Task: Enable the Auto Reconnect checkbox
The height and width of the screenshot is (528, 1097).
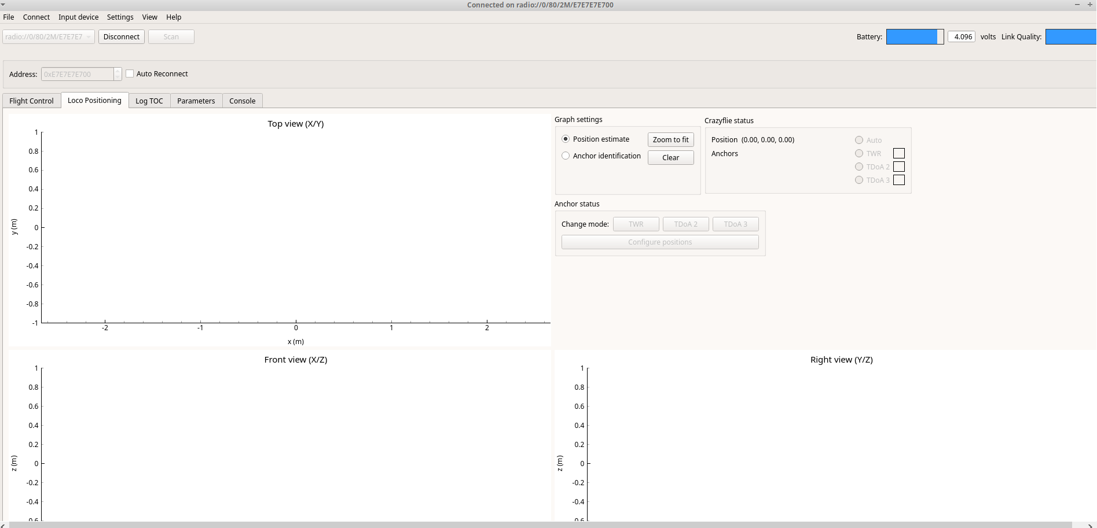Action: [130, 73]
